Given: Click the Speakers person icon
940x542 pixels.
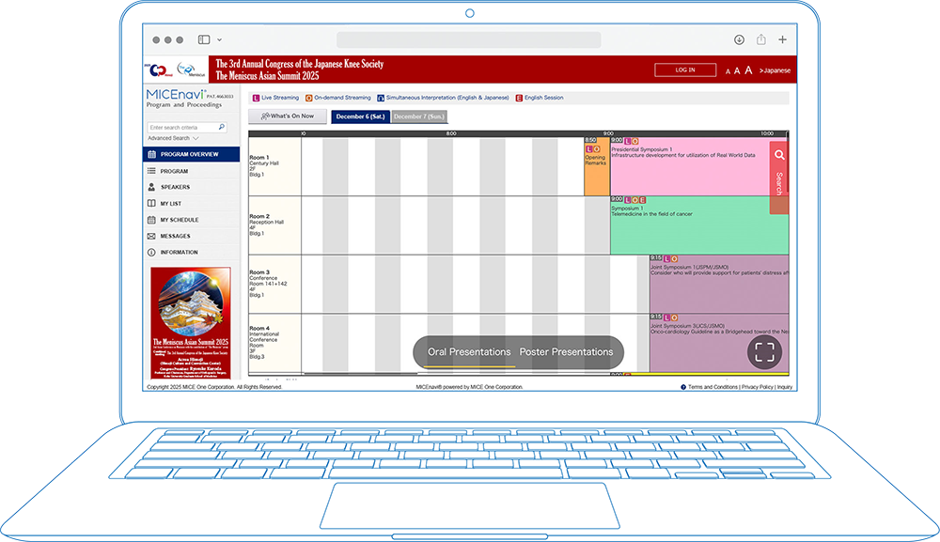Looking at the screenshot, I should (x=151, y=187).
